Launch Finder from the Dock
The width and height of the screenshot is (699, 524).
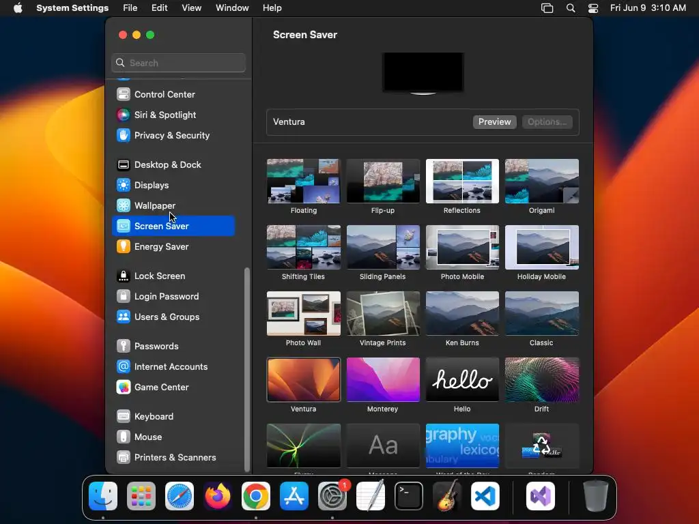[x=103, y=496]
